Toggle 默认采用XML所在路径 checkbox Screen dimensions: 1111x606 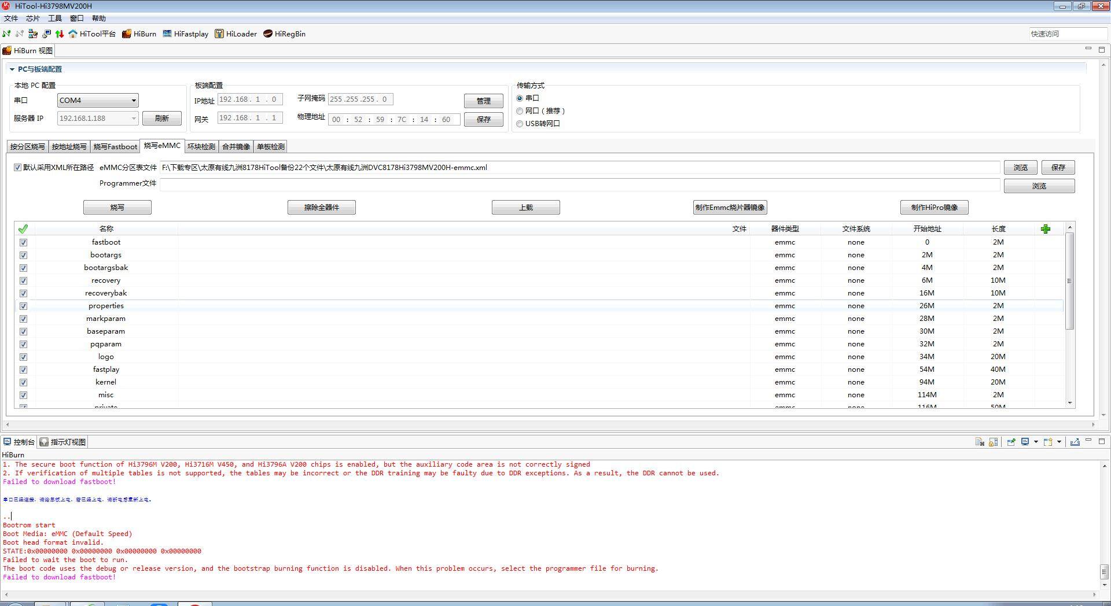tap(17, 168)
